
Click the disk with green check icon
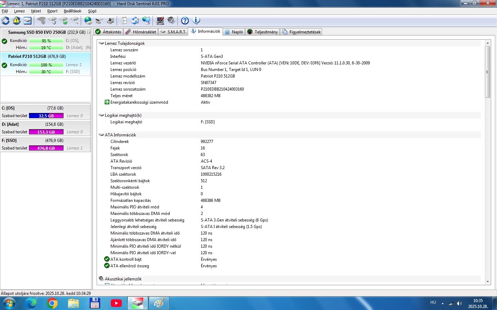click(64, 21)
